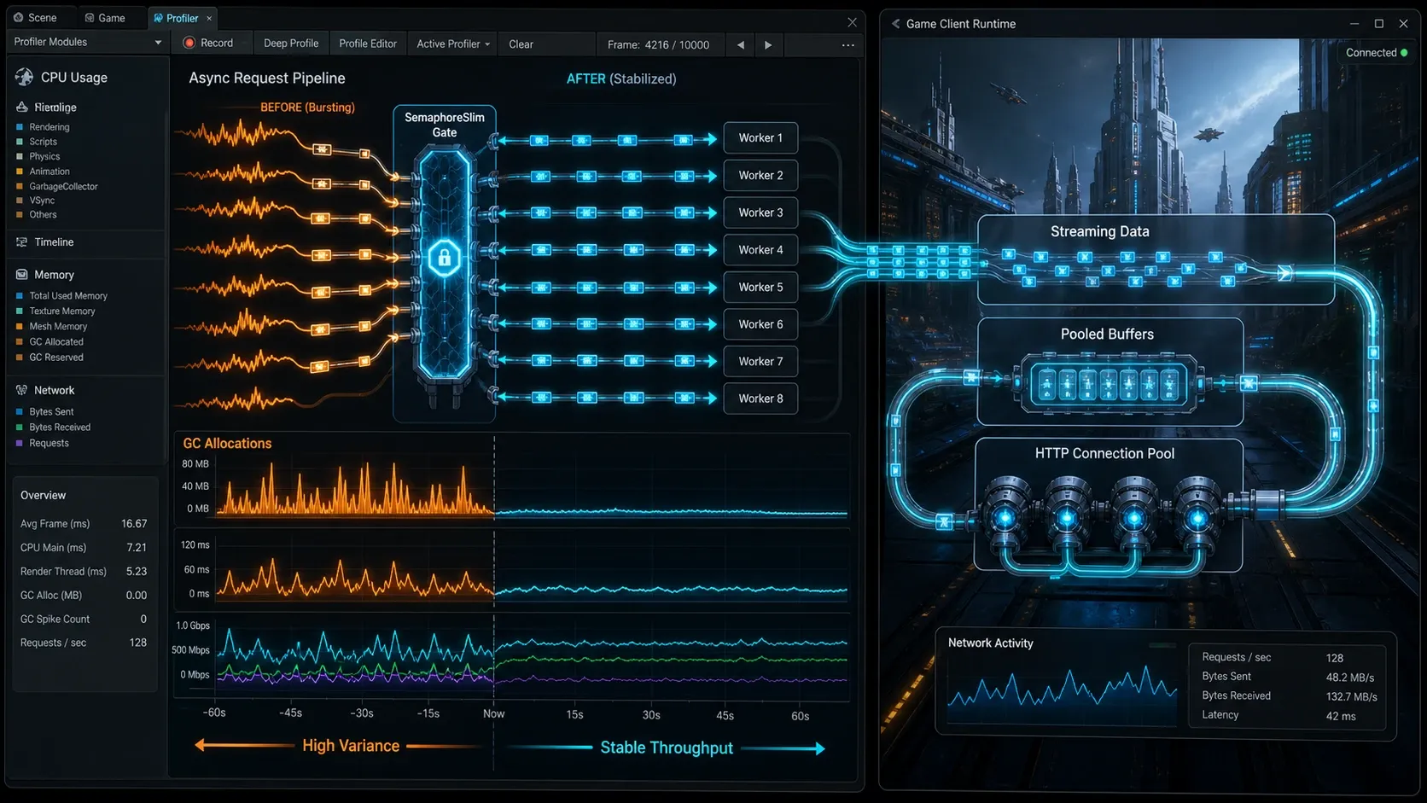
Task: Toggle the Physics category checkbox
Action: point(20,156)
